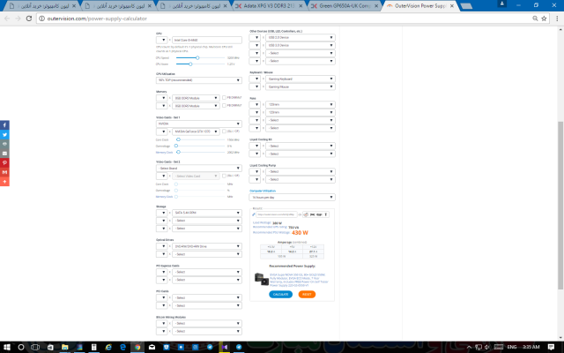Screen dimensions: 564x353
Task: Enable SLI/CF checkbox in Video Cards Set 2
Action: click(x=224, y=176)
